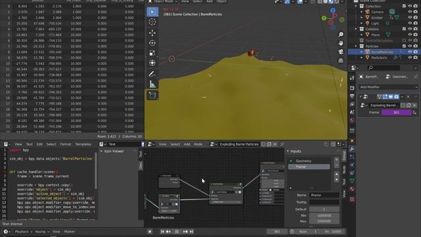Viewport: 421px width, 237px height.
Task: Open the Modifiers wrench properties tab
Action: coord(352,149)
